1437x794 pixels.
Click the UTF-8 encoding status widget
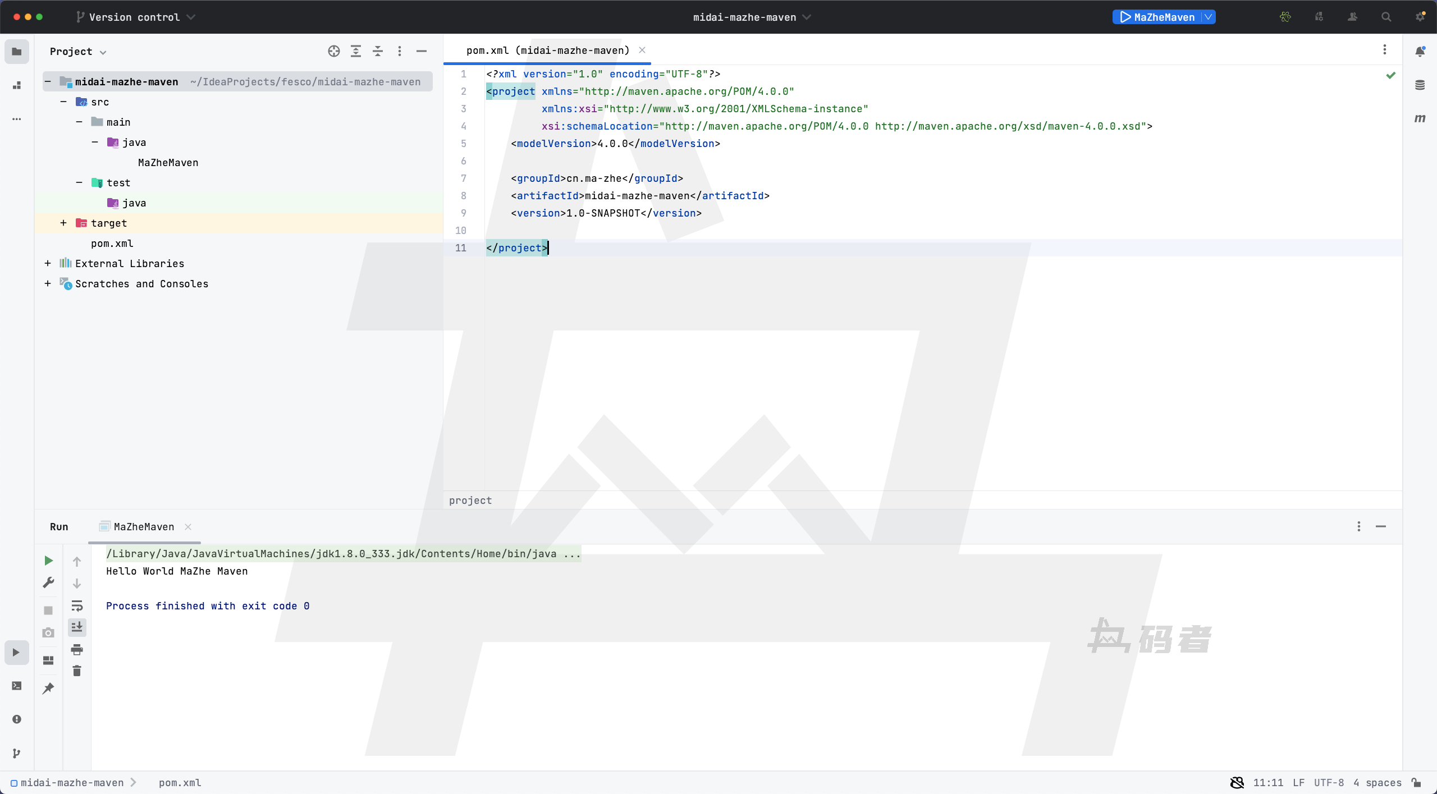(1329, 783)
